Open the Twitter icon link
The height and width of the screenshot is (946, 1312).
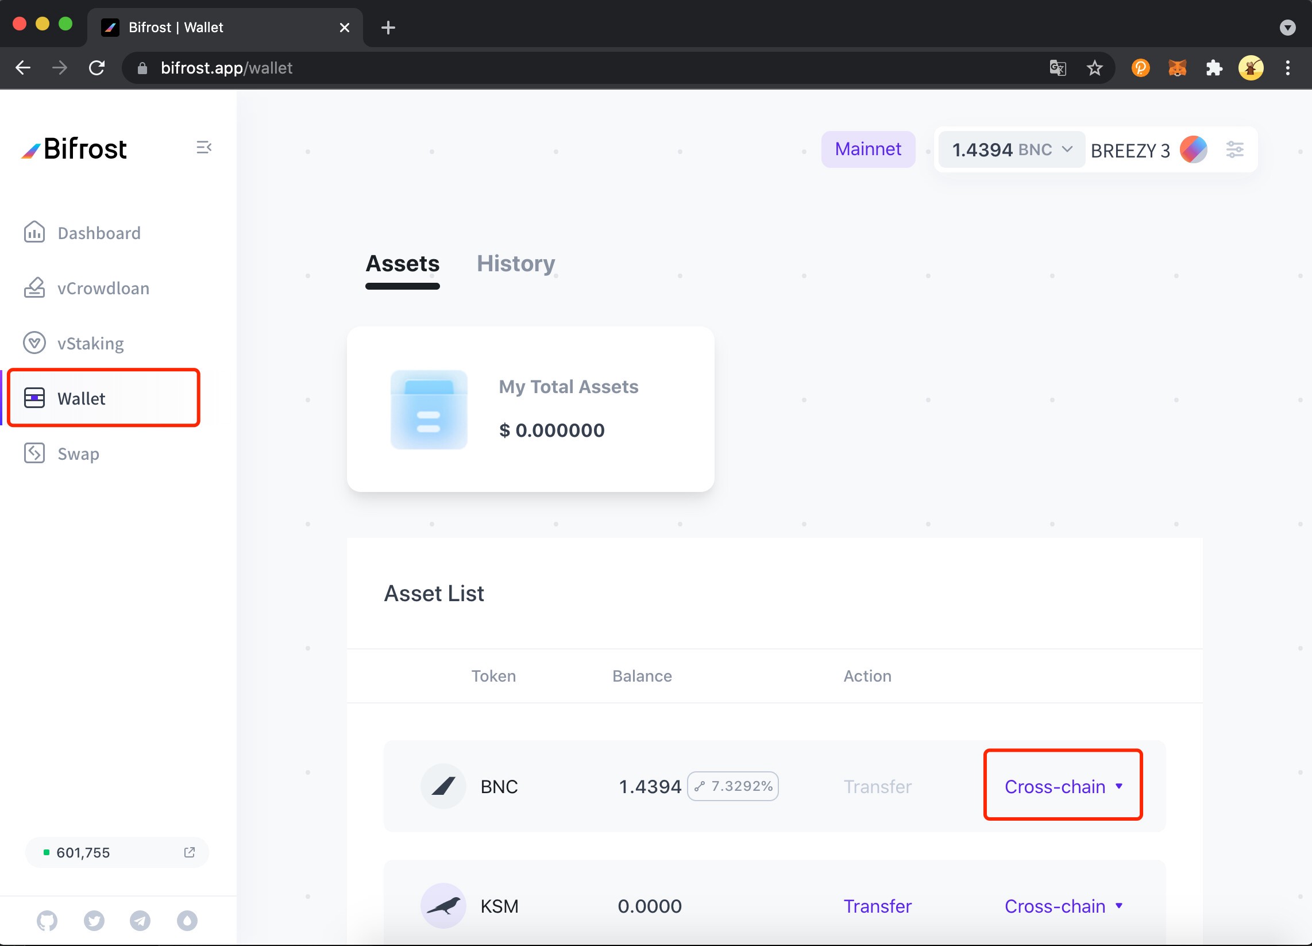[94, 921]
